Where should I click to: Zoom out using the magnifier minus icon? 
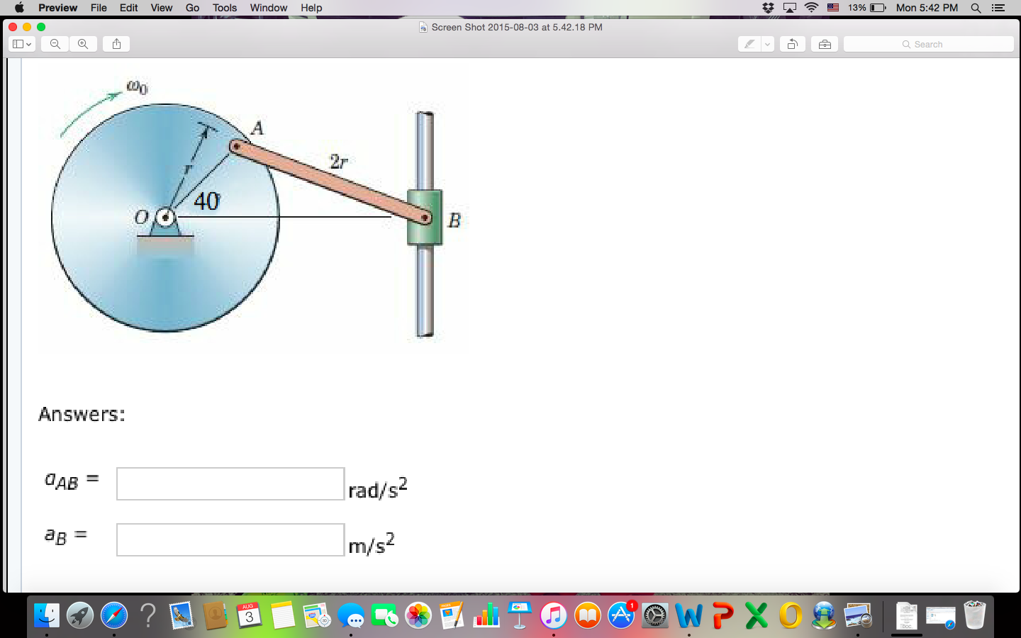tap(55, 44)
